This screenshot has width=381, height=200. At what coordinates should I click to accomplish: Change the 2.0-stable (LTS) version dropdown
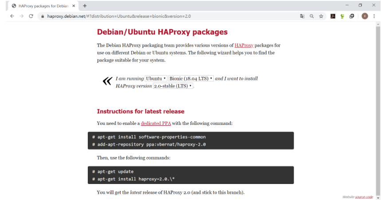coord(173,86)
